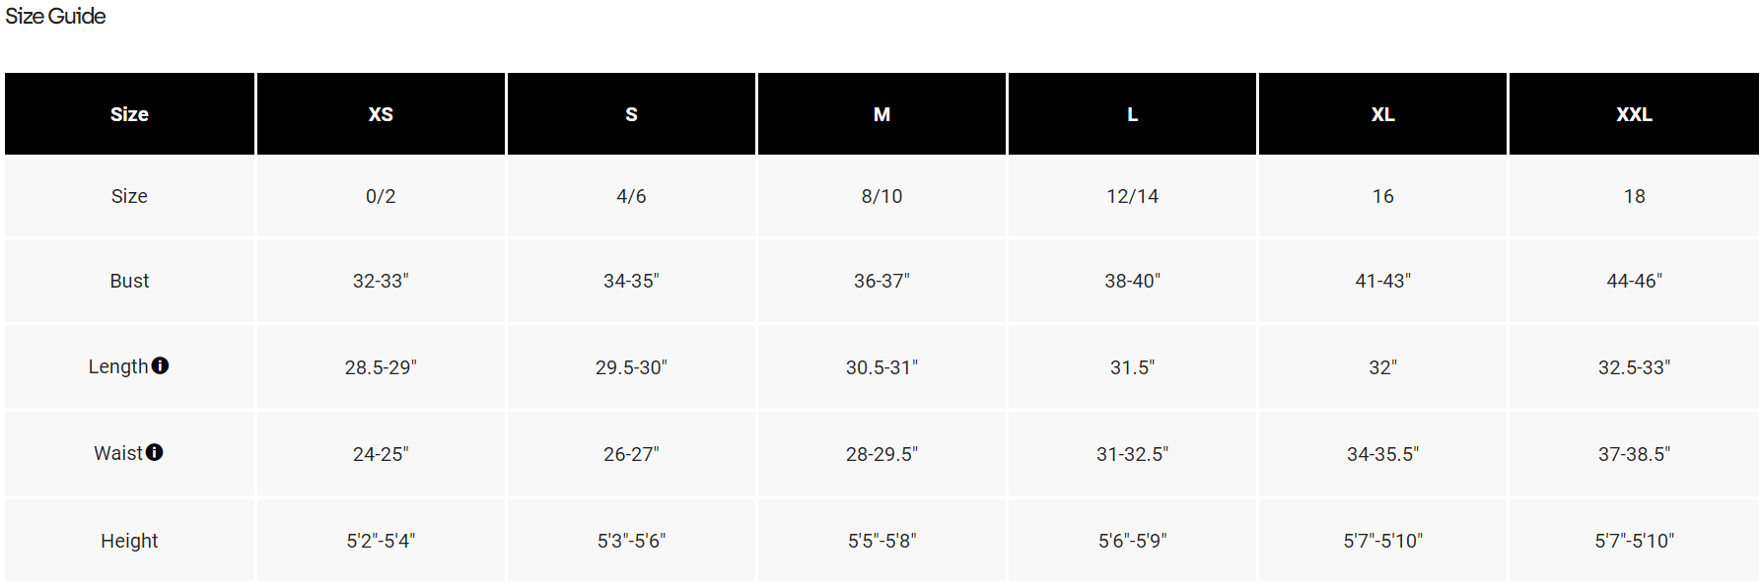The width and height of the screenshot is (1761, 587).
Task: Select the 44-46" bust cell
Action: click(1634, 281)
